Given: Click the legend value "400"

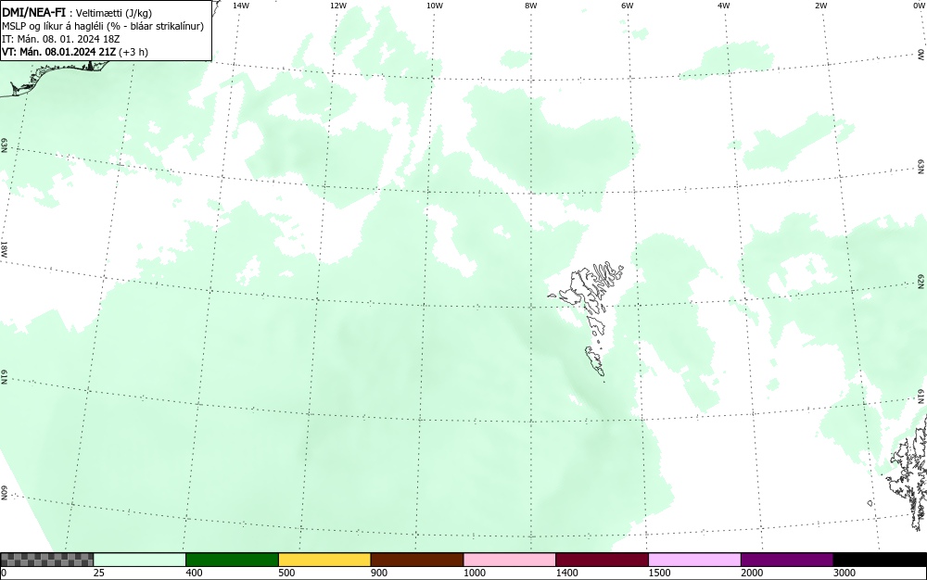Looking at the screenshot, I should pyautogui.click(x=194, y=573).
